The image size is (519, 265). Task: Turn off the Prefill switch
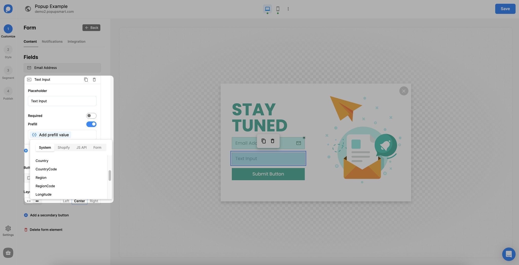[x=91, y=124]
